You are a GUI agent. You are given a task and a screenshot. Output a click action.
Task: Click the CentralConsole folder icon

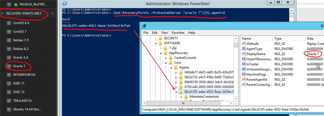171,58
